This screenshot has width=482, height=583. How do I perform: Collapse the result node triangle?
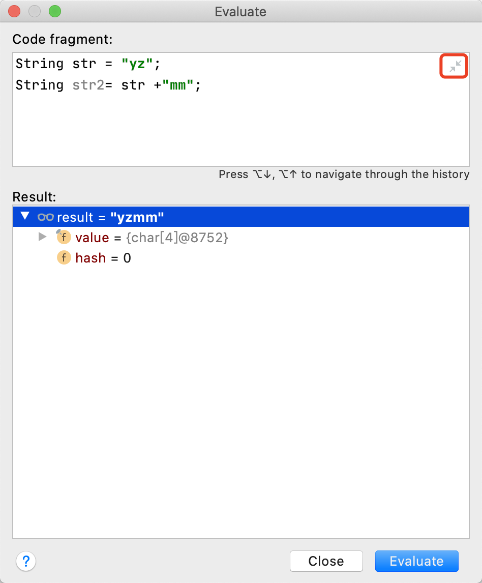click(x=25, y=217)
